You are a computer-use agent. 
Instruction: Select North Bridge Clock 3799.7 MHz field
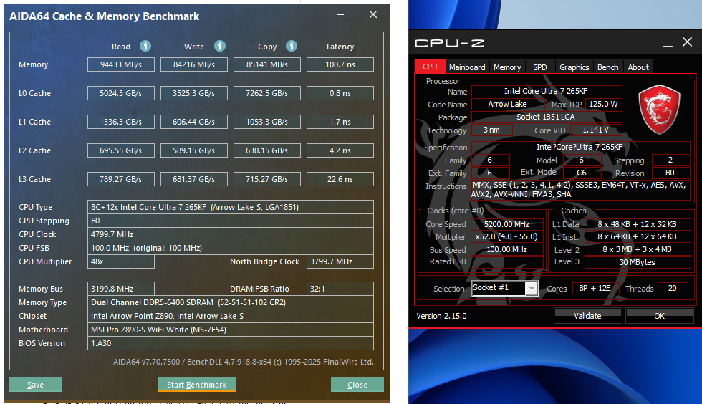pyautogui.click(x=340, y=261)
